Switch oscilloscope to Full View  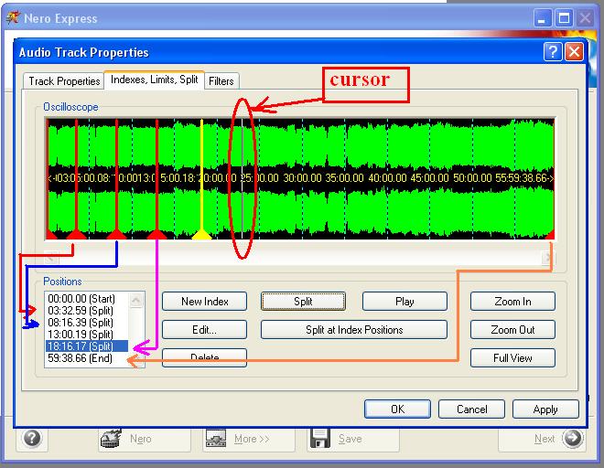512,358
